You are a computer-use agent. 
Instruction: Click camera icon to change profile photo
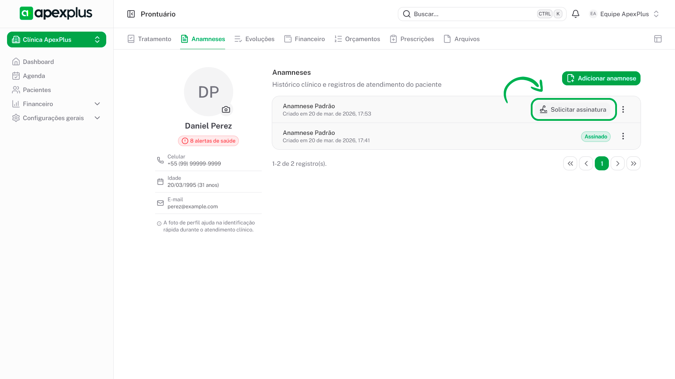226,110
